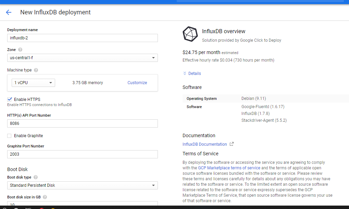Viewport: 349px width, 209px height.
Task: Open the InfluxDB Documentation link
Action: 204,144
